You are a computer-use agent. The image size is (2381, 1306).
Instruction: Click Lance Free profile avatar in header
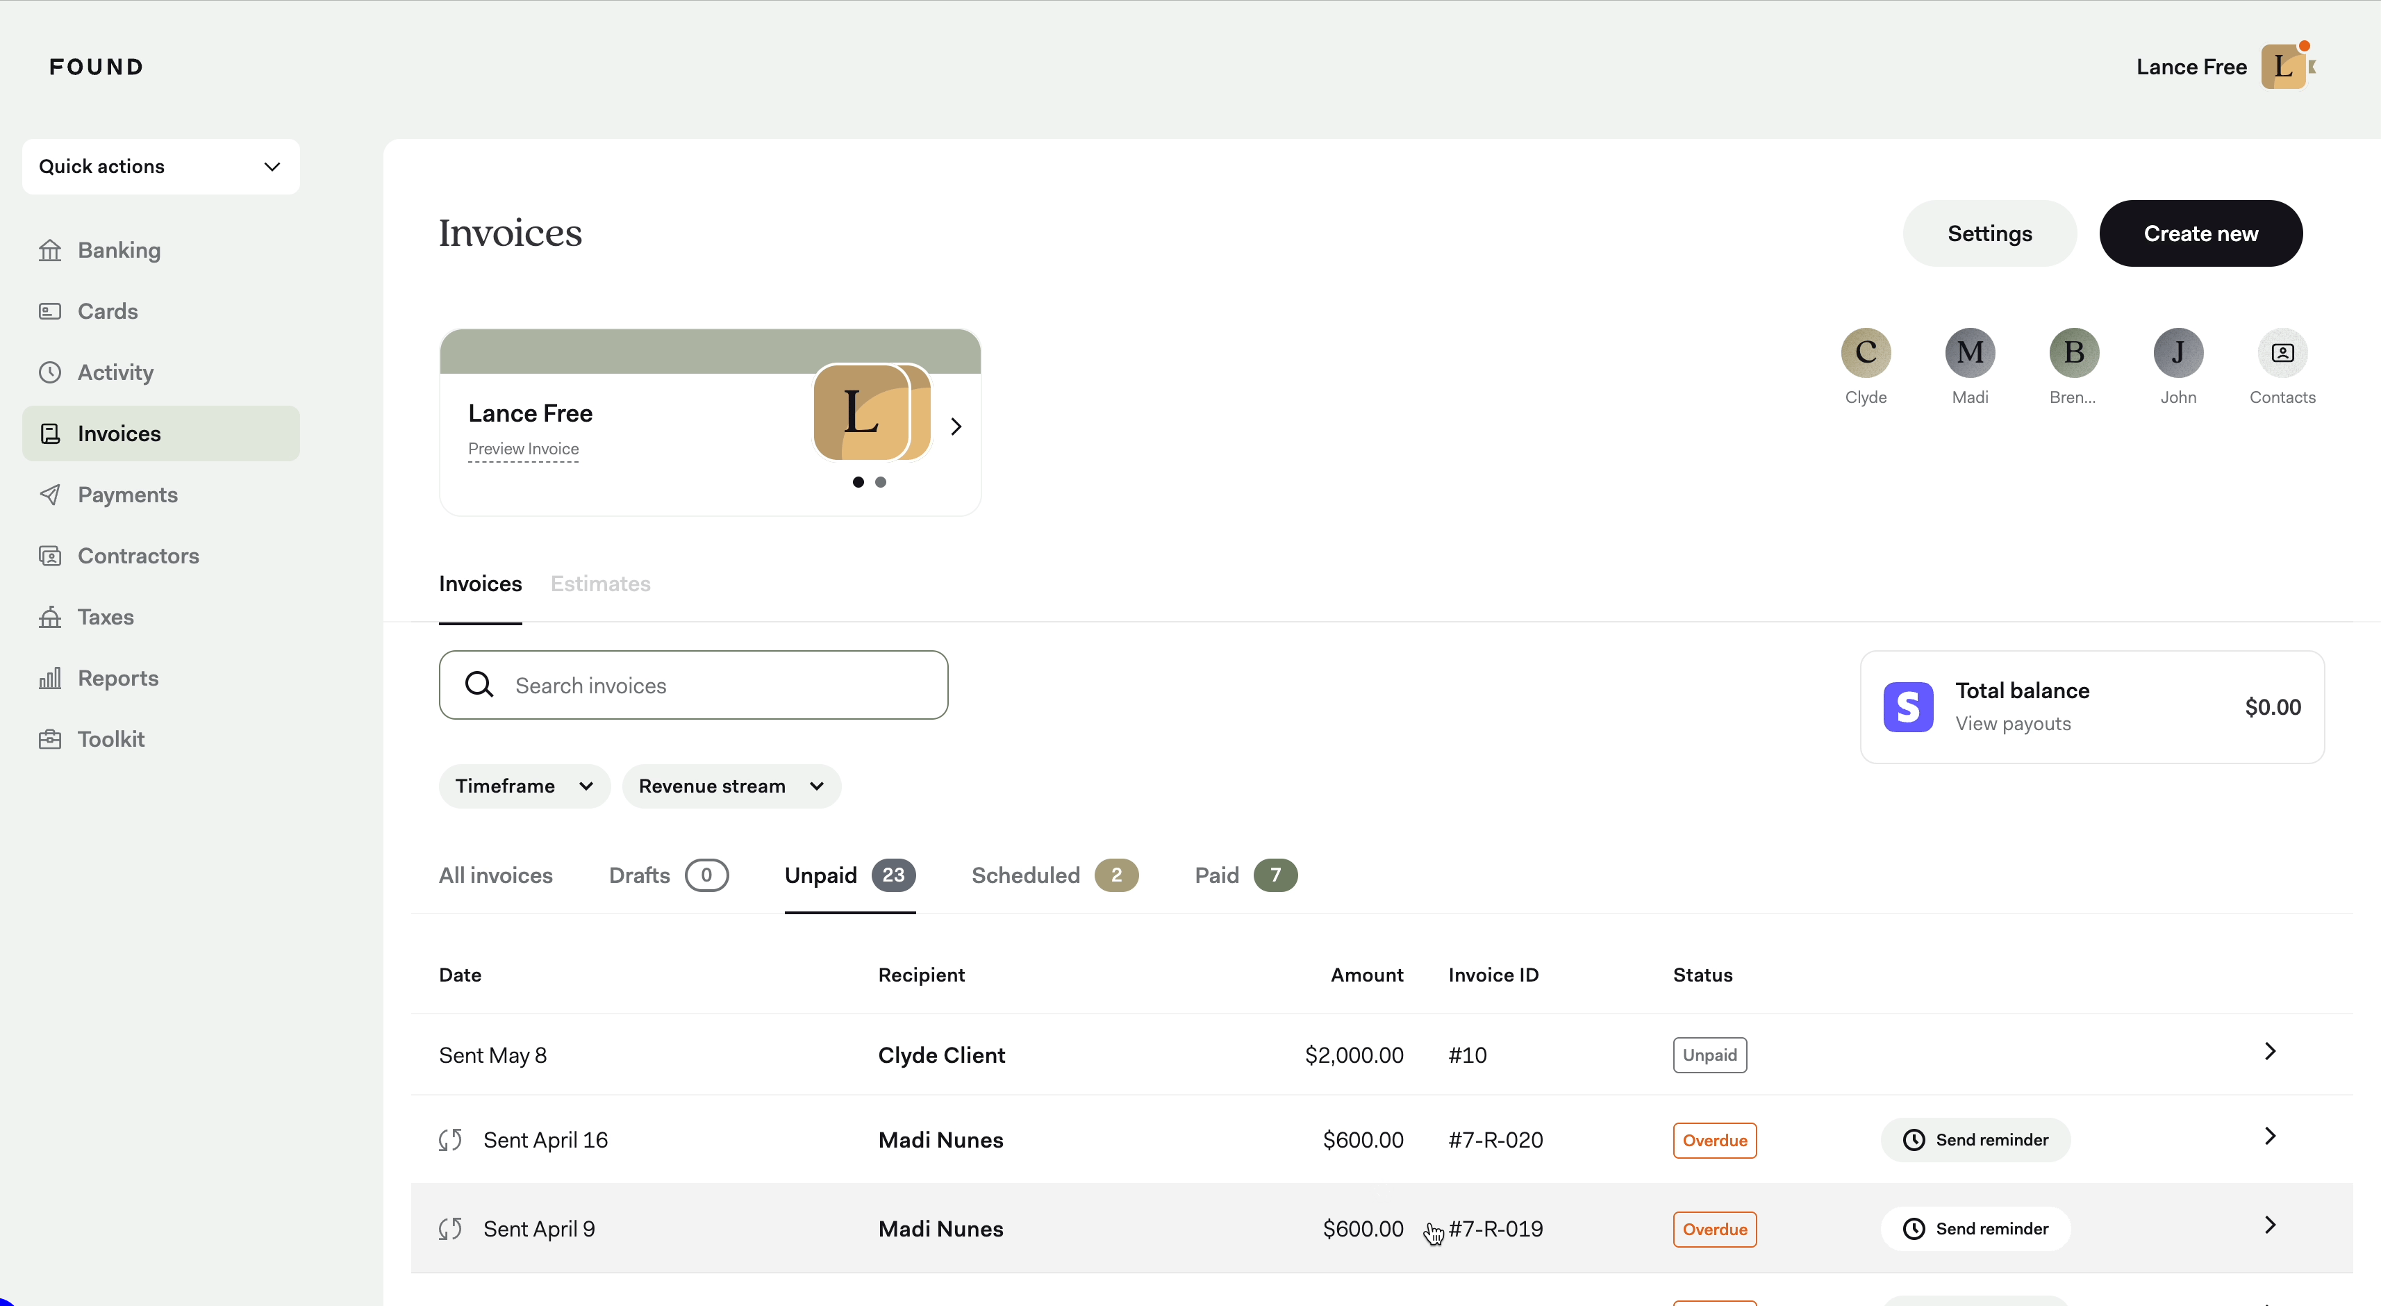click(2283, 67)
